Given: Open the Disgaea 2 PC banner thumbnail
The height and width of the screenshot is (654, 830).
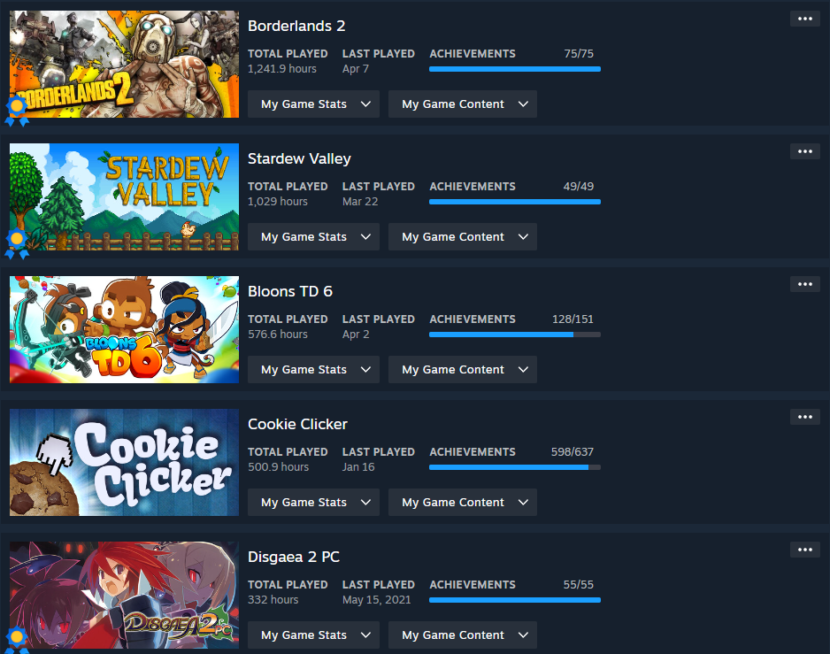Looking at the screenshot, I should pos(124,595).
